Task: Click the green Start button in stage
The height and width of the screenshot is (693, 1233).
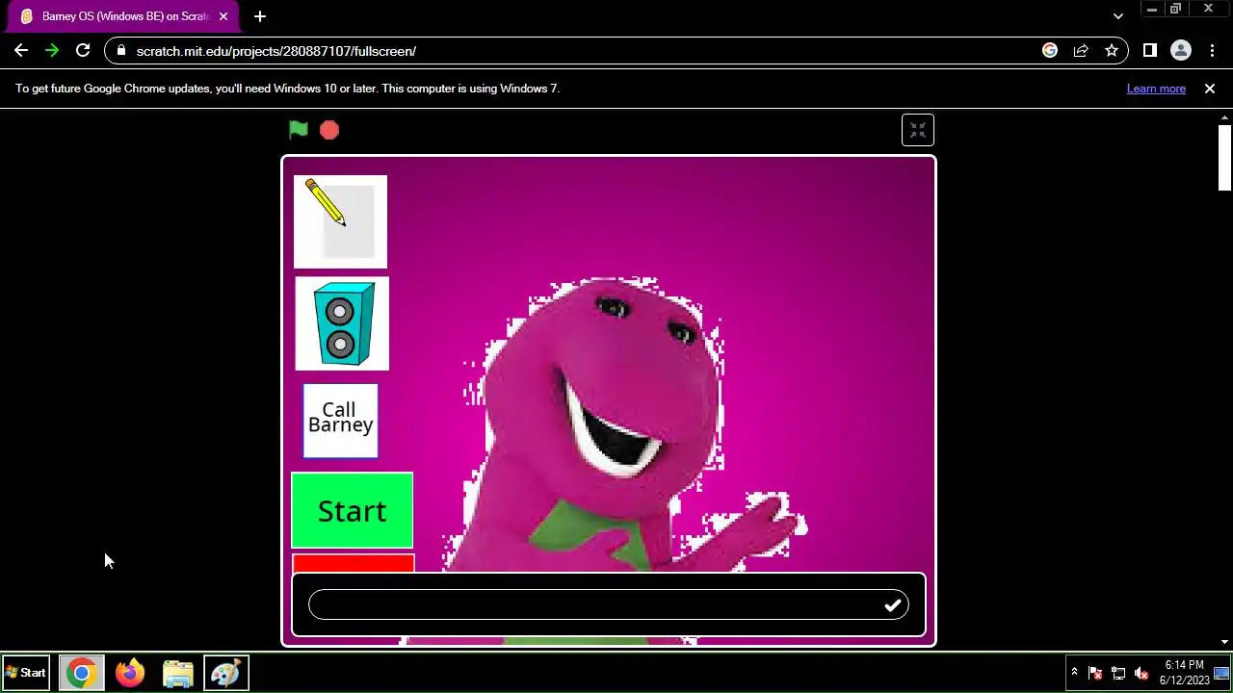Action: (x=353, y=510)
